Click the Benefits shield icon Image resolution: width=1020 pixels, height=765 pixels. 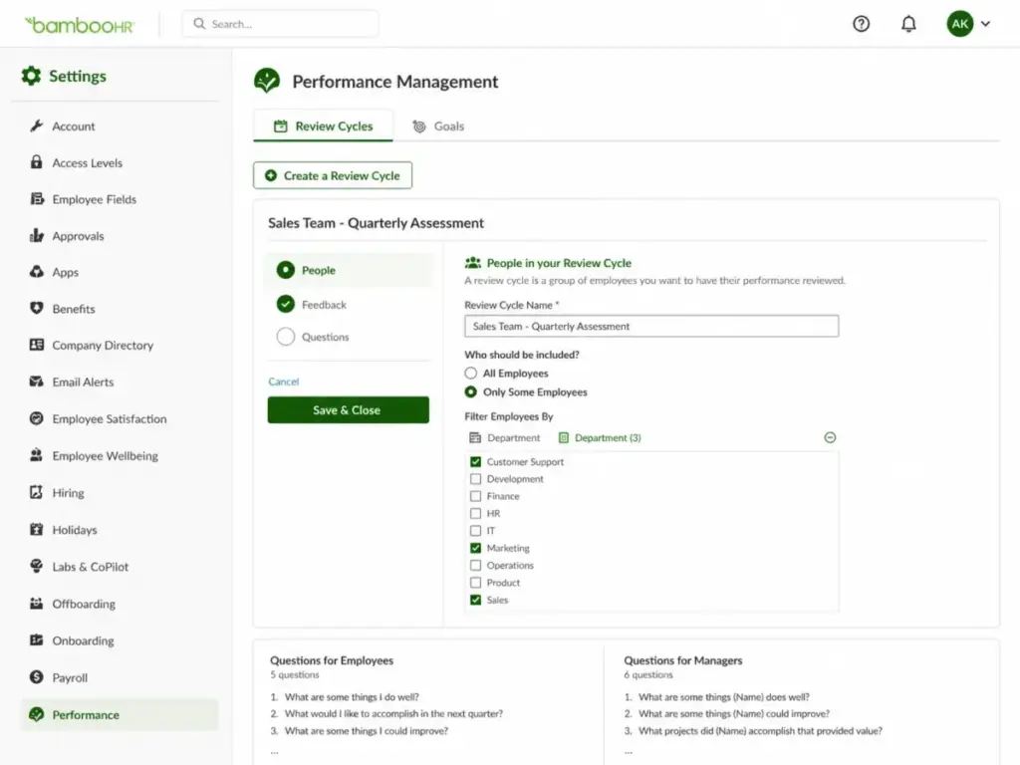pyautogui.click(x=37, y=308)
